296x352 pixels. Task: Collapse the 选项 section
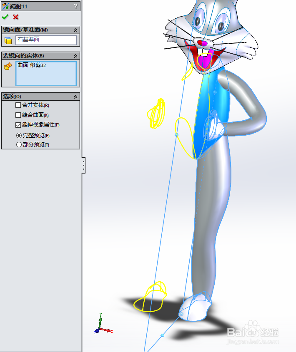click(x=75, y=97)
